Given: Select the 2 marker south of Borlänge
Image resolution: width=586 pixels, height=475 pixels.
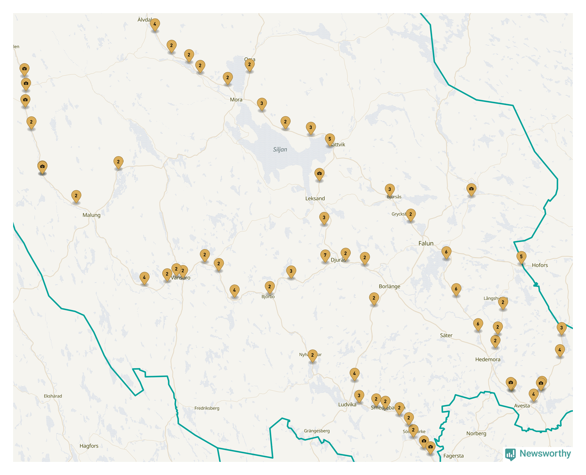Looking at the screenshot, I should pos(373,298).
